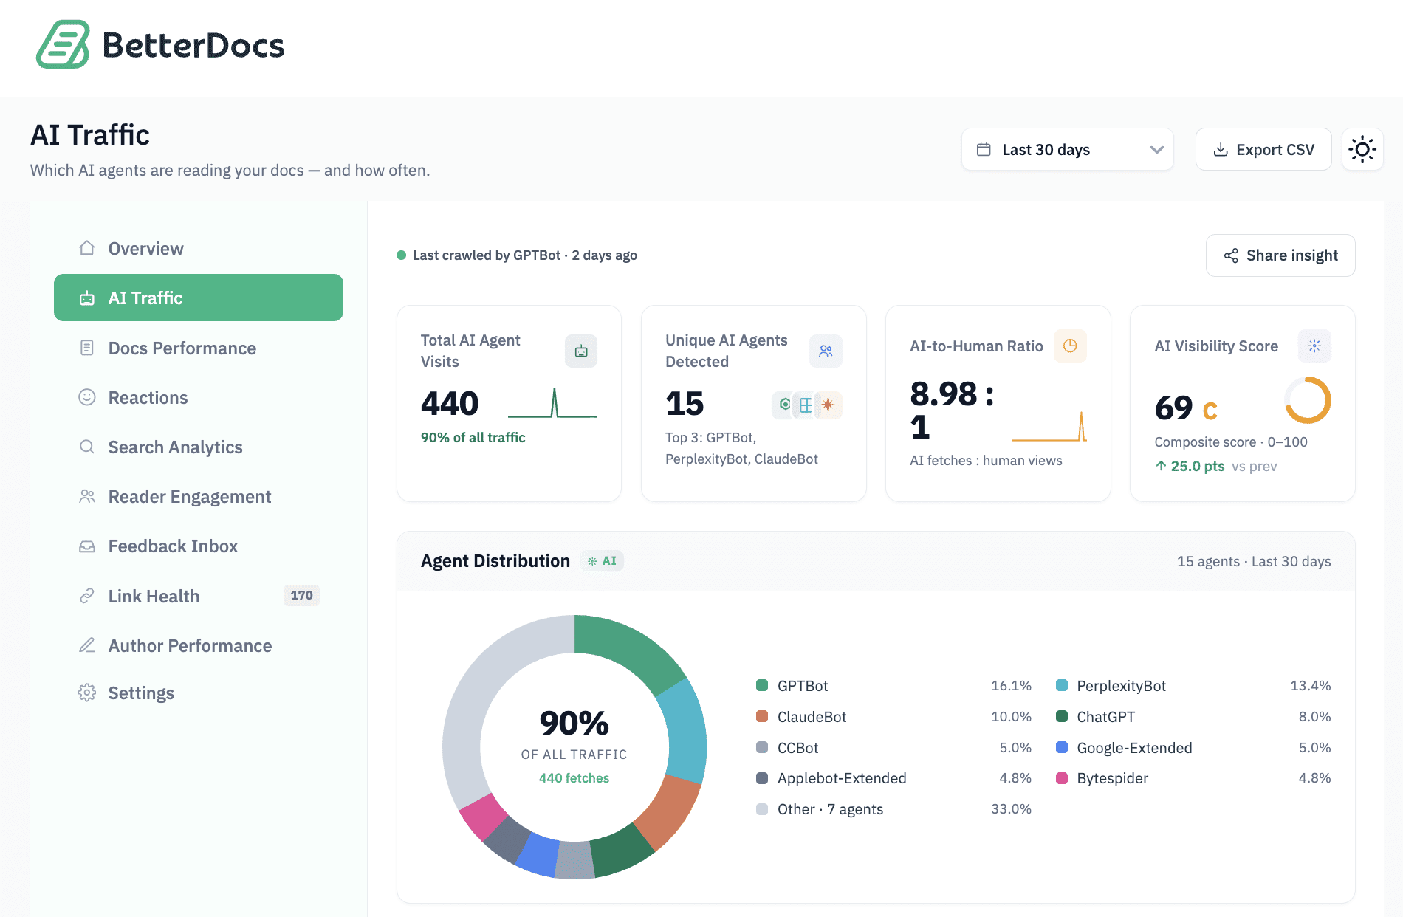
Task: Click the Export CSV button
Action: [1263, 150]
